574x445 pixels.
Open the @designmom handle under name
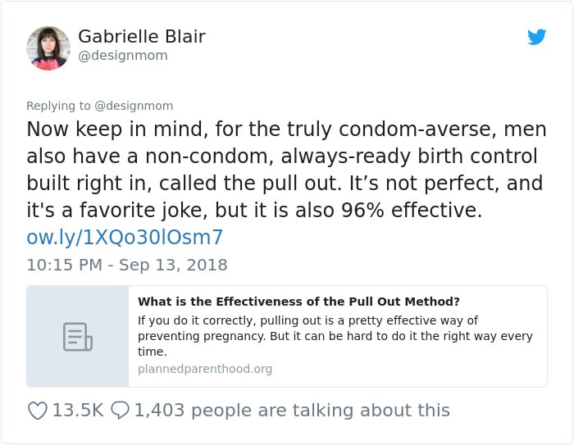(x=123, y=56)
